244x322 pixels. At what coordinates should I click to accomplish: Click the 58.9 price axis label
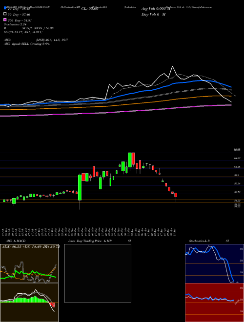point(237,175)
